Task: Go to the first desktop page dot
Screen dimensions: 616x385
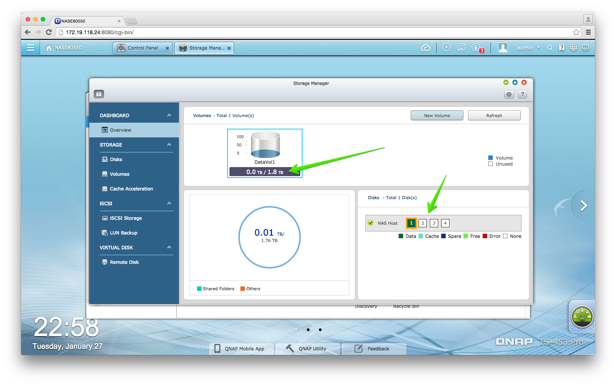Action: (x=296, y=329)
